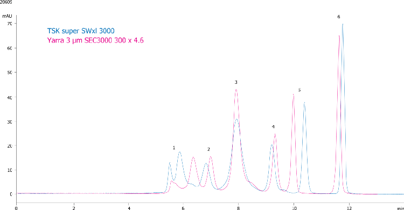The image size is (404, 210).
Task: Click the y-axis value '70'
Action: click(x=10, y=24)
